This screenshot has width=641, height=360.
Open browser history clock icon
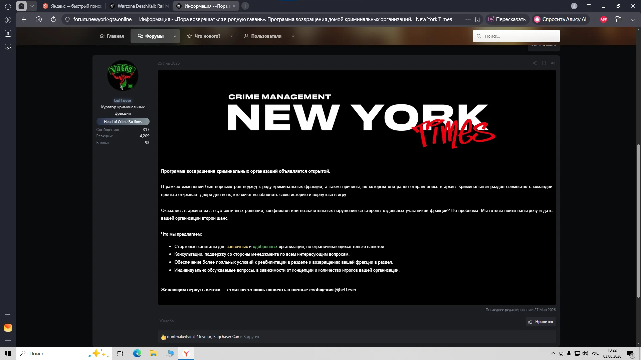pos(8,6)
